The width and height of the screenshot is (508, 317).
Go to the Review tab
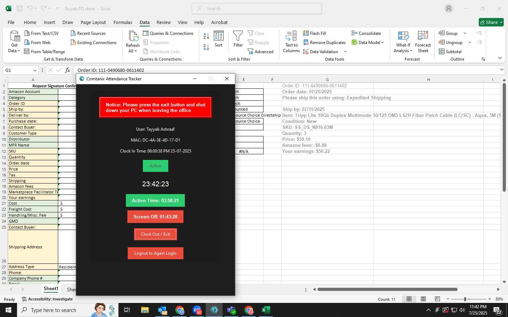click(x=164, y=22)
